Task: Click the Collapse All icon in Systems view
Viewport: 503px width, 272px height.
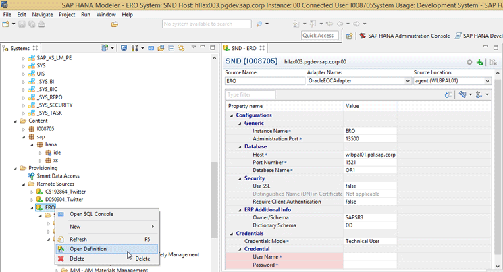Action: (171, 48)
